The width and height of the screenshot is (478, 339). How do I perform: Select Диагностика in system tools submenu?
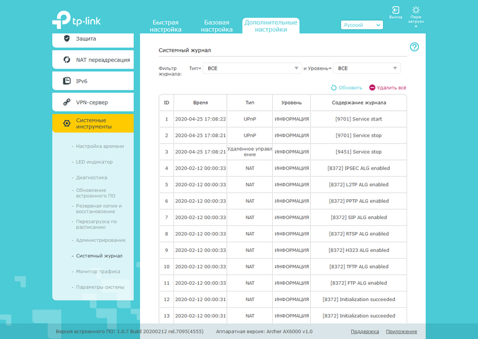click(91, 177)
